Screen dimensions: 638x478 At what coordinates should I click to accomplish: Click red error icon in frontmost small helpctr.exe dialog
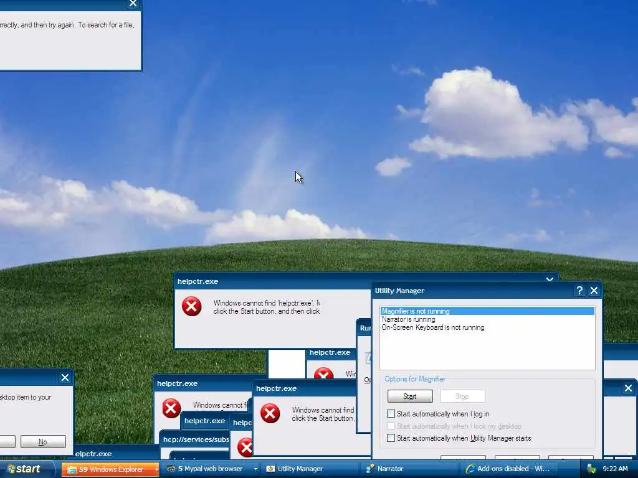click(270, 413)
